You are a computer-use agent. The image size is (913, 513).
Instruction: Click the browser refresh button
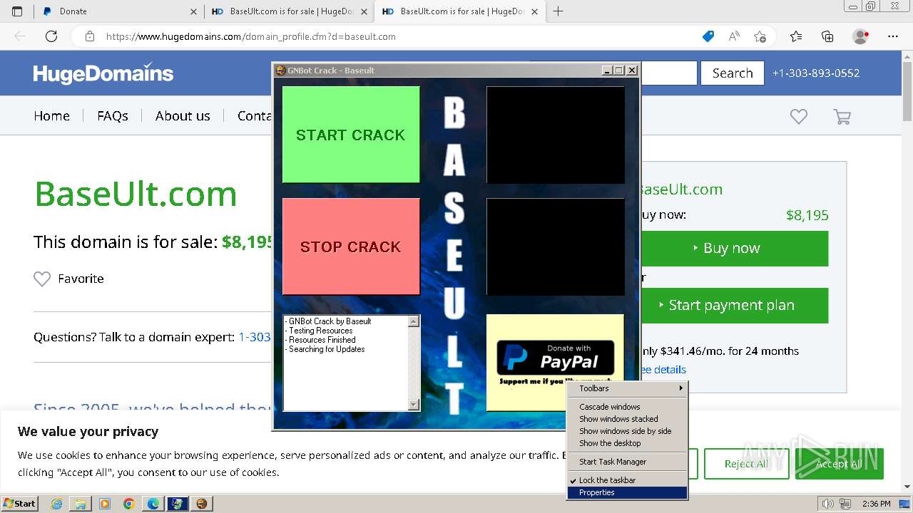tap(51, 36)
